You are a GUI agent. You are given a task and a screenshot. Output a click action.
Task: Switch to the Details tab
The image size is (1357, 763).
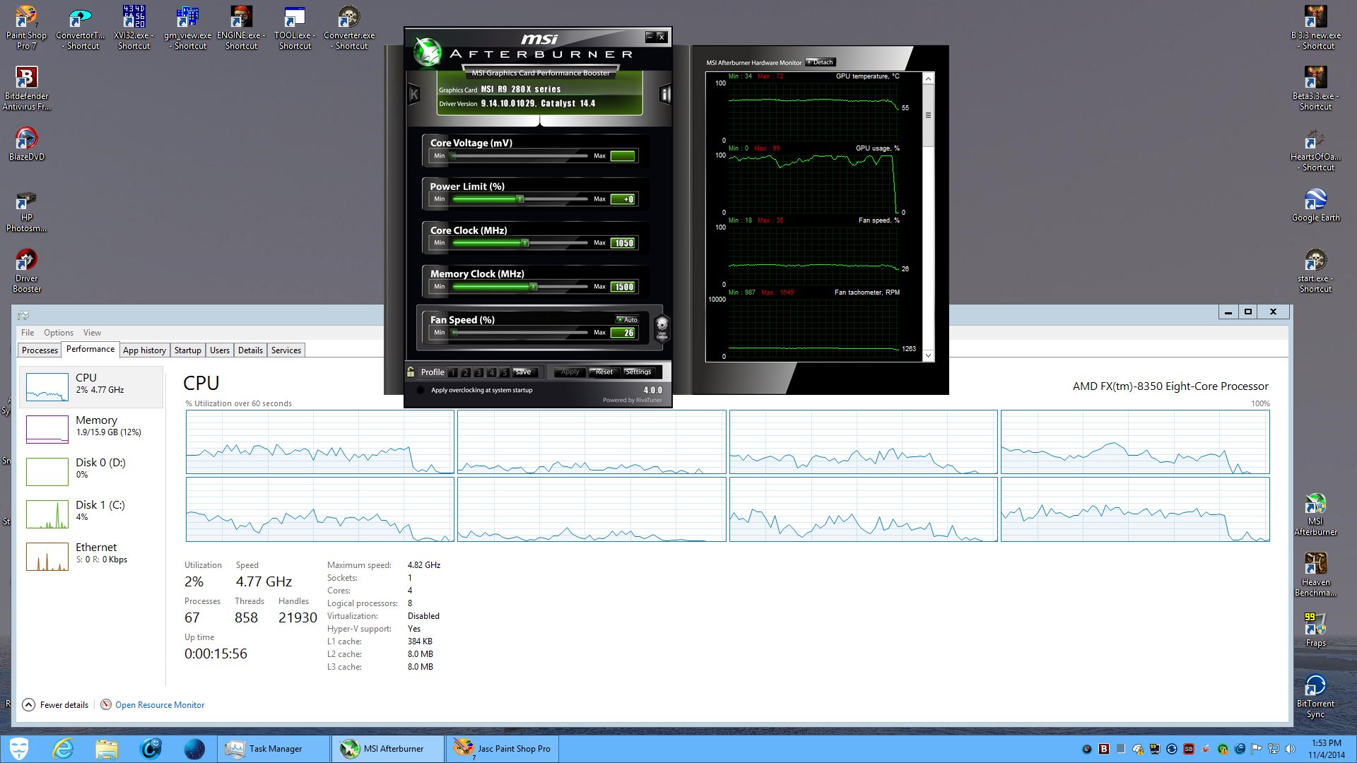(x=250, y=350)
